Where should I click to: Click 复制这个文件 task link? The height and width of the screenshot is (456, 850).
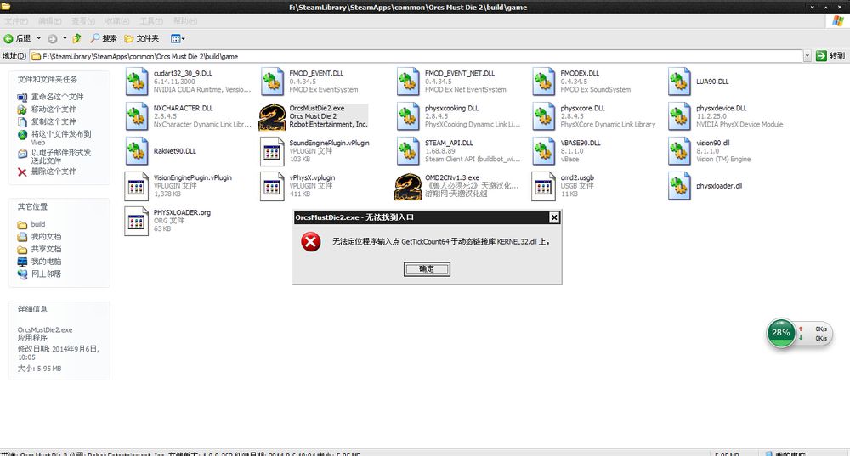tap(54, 121)
